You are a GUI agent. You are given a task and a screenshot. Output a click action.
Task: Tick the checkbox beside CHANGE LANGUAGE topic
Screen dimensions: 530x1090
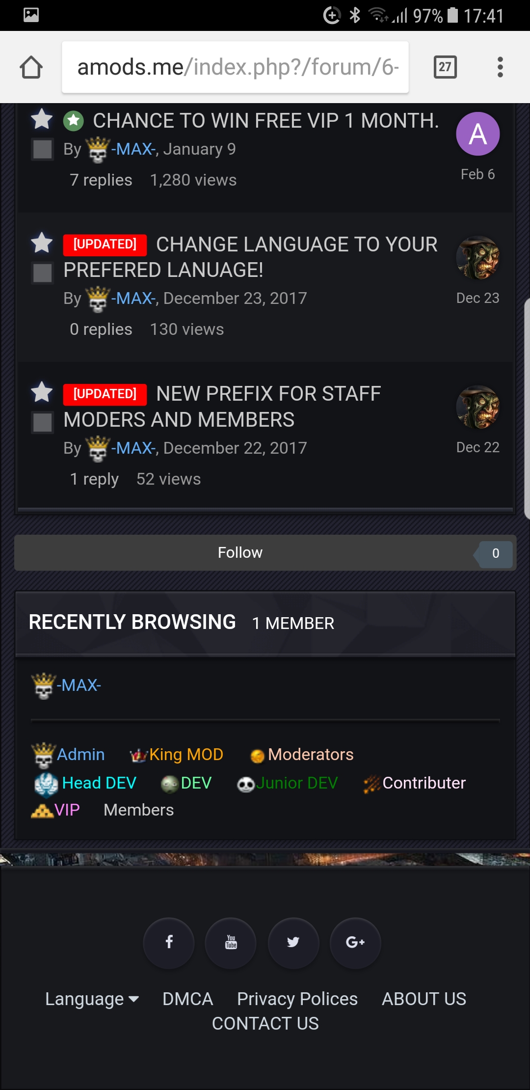coord(42,273)
